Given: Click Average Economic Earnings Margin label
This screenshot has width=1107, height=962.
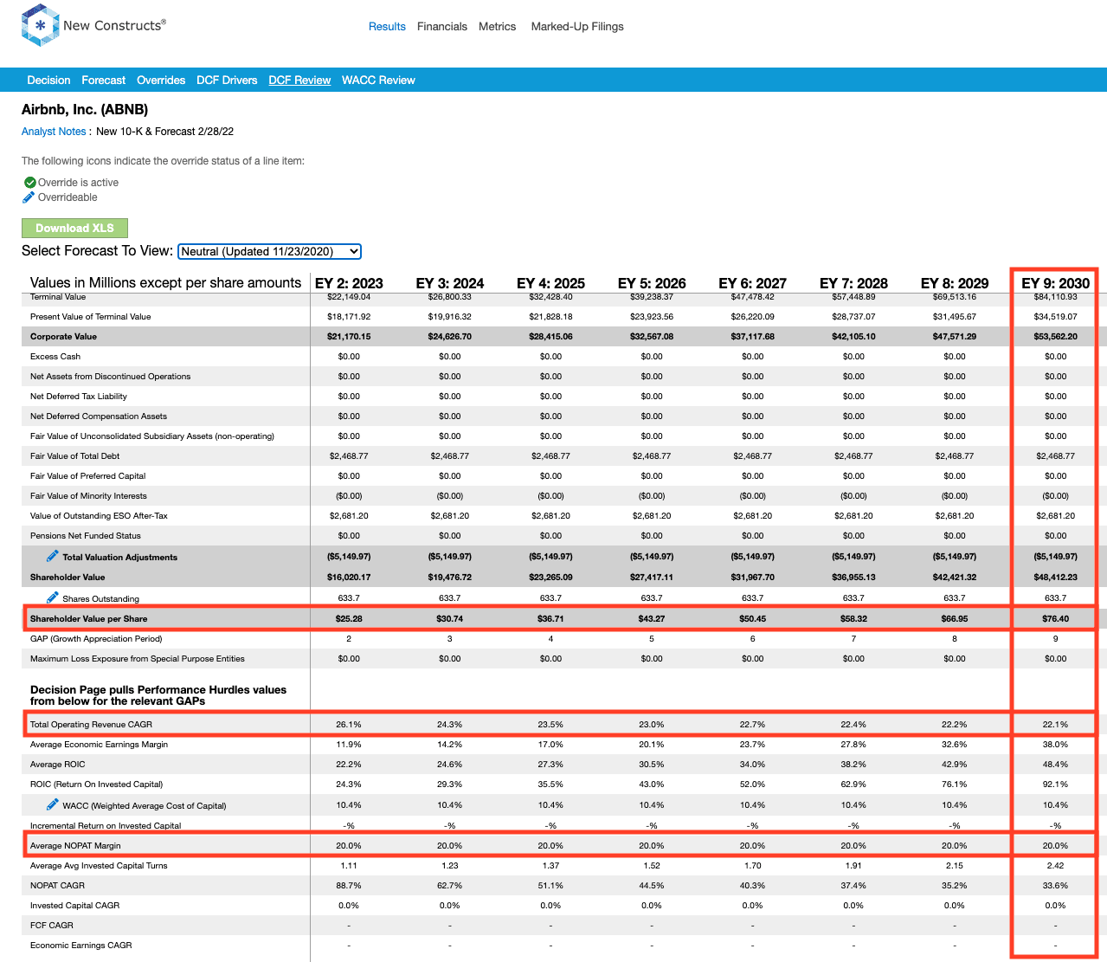Looking at the screenshot, I should pos(100,745).
